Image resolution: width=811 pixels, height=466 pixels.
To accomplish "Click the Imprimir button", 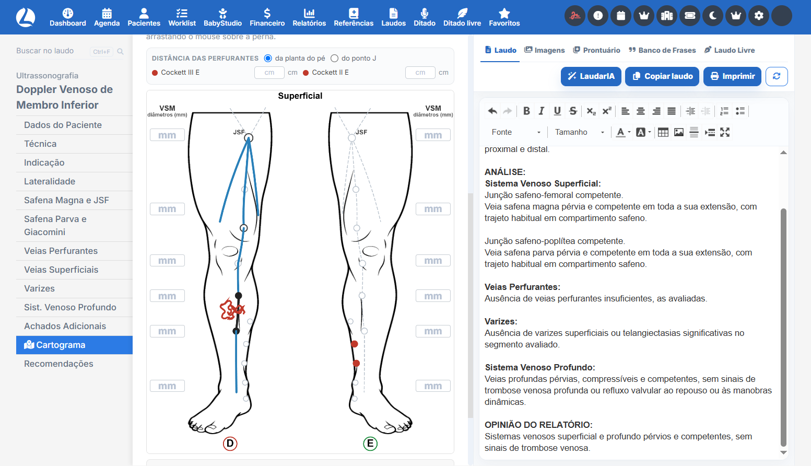I will click(732, 76).
